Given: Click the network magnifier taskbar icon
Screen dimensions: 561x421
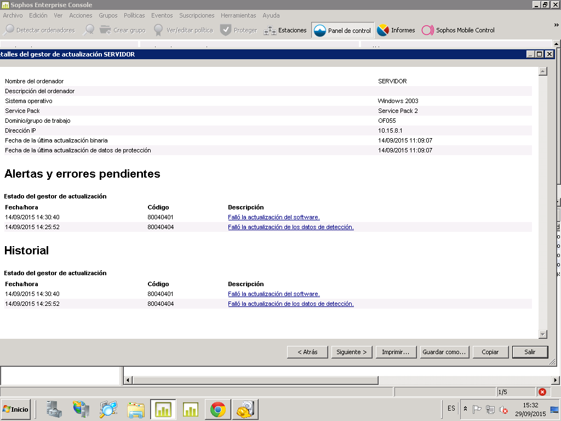Looking at the screenshot, I should 108,409.
